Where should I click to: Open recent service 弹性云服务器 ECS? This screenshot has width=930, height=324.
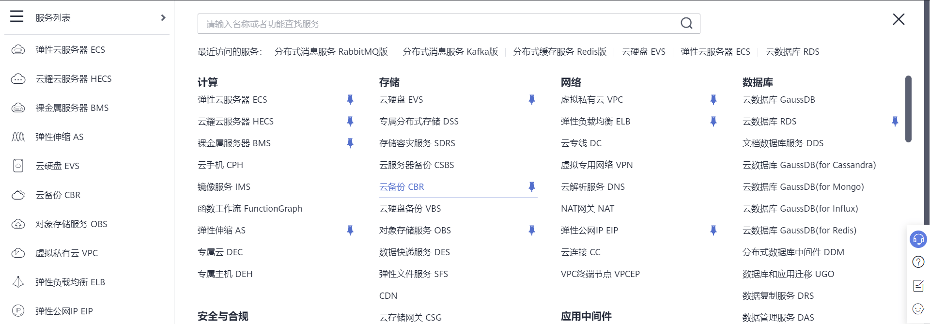coord(715,52)
